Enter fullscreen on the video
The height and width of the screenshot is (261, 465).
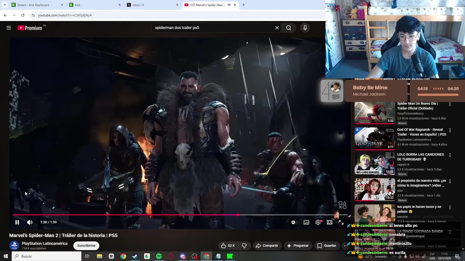(341, 222)
